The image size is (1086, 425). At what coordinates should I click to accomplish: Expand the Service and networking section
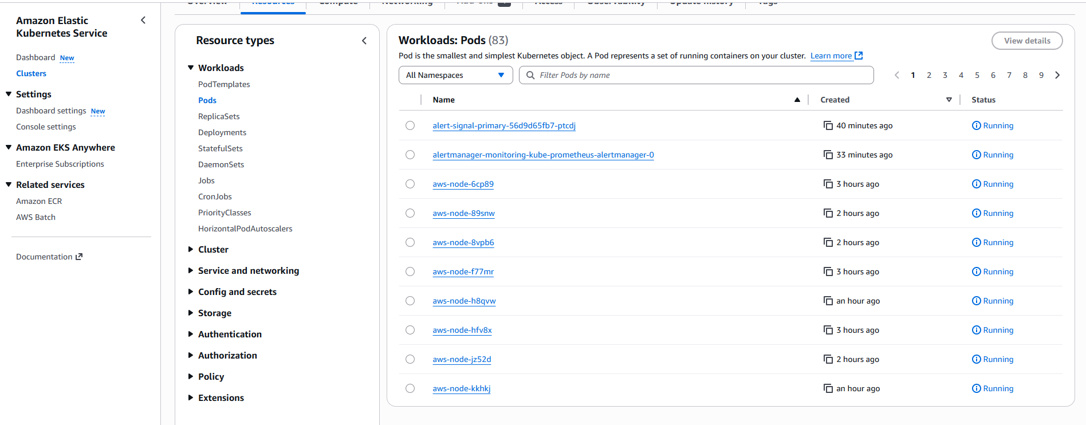248,270
